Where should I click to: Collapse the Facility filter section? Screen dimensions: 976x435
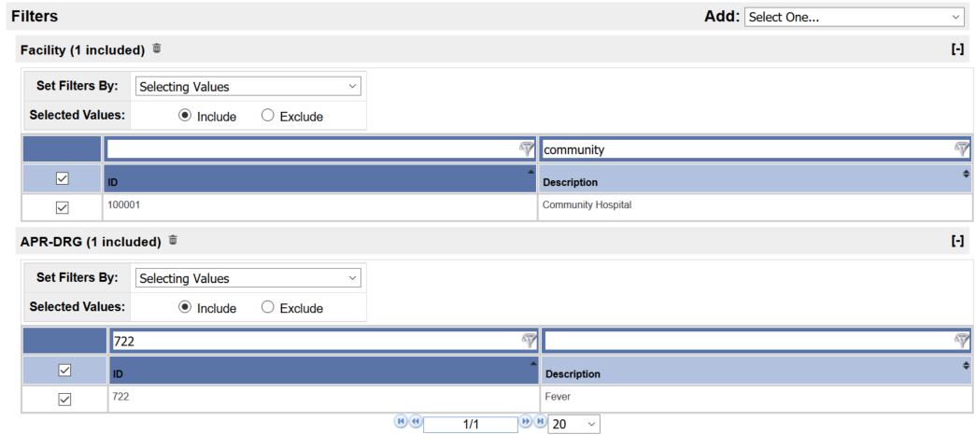click(x=957, y=49)
